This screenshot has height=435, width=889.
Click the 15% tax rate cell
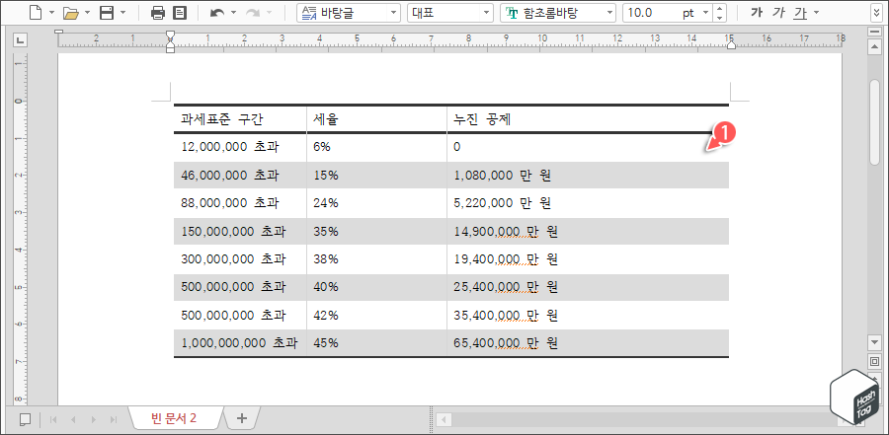(377, 175)
